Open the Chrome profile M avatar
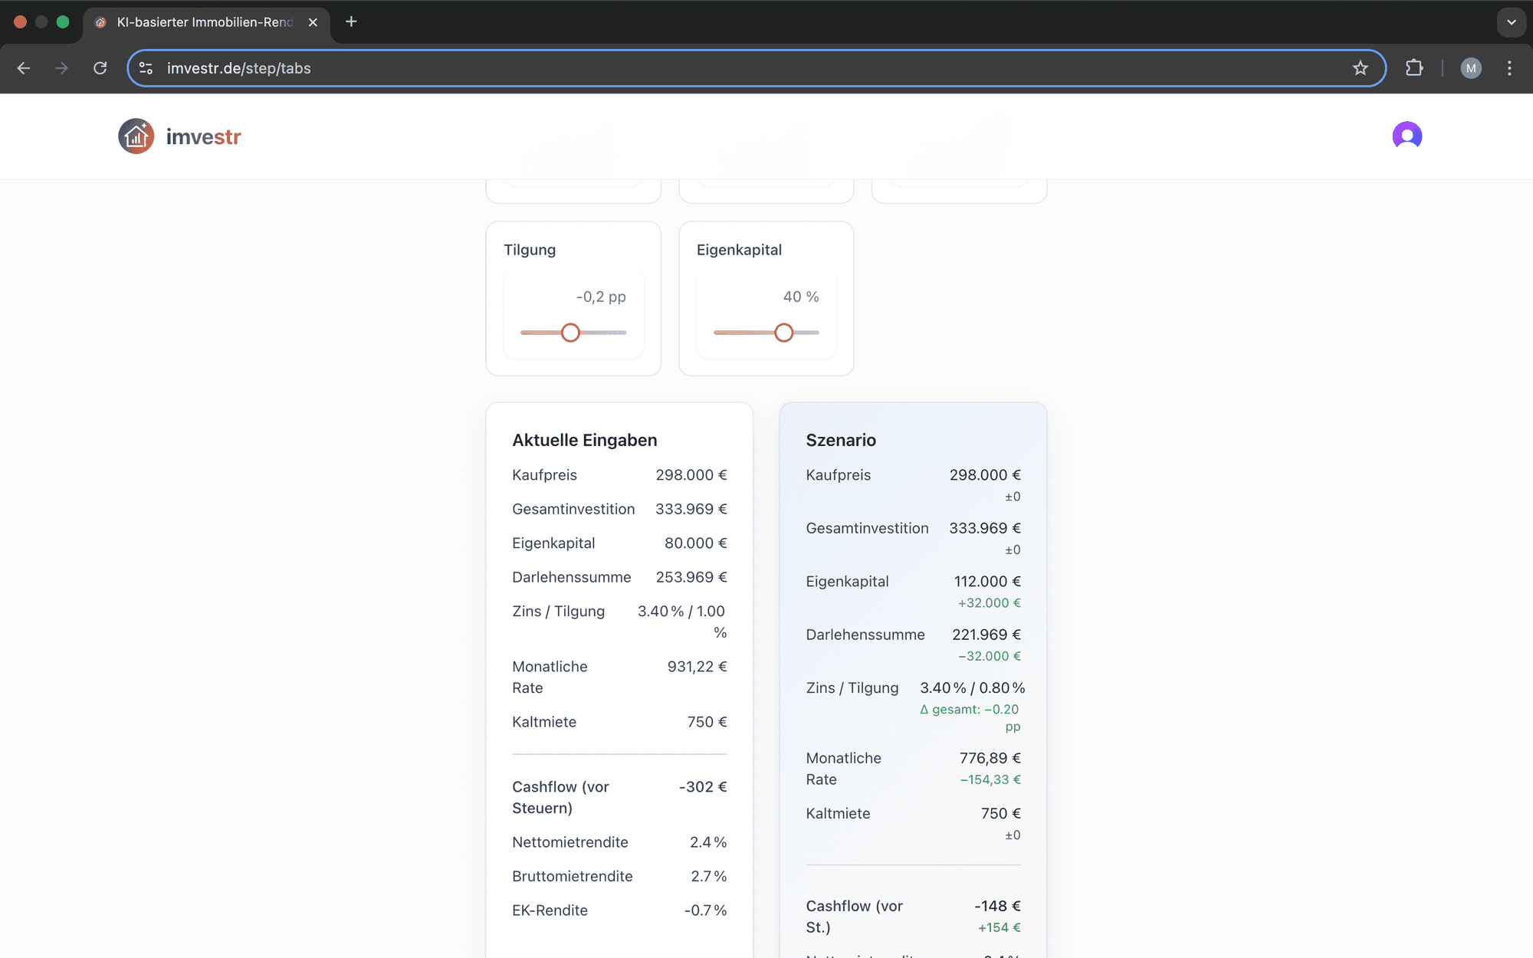The height and width of the screenshot is (958, 1533). point(1470,68)
